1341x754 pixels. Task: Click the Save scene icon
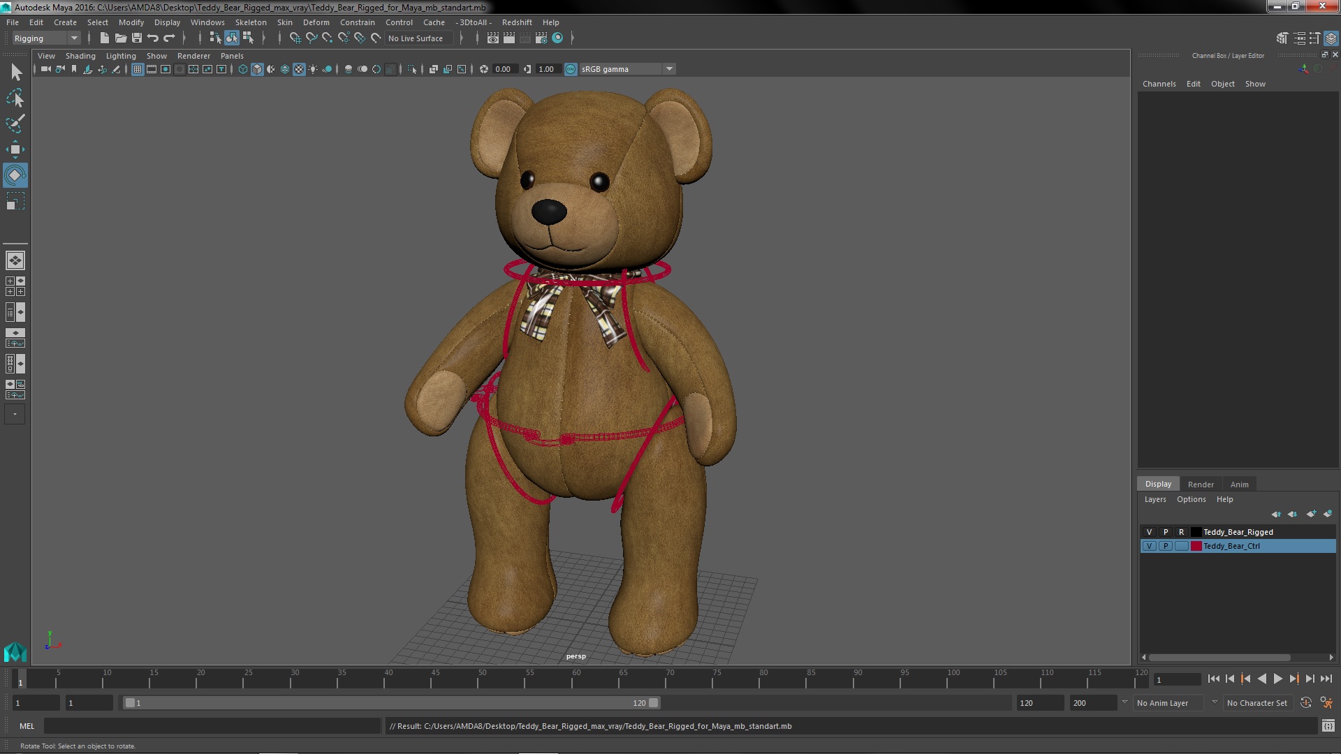coord(137,38)
